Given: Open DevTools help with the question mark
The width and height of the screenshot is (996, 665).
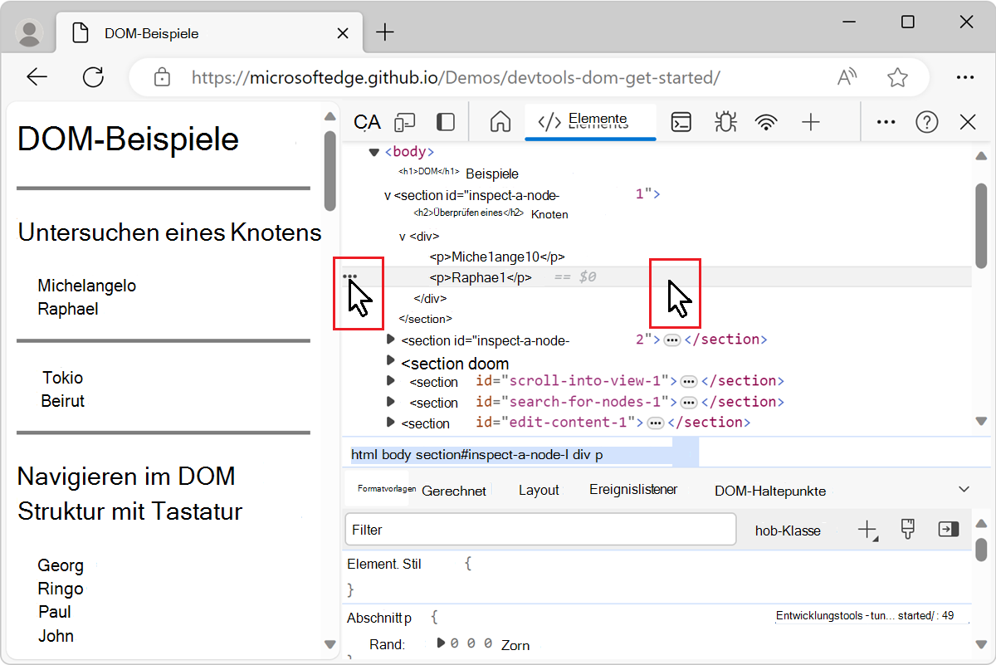Looking at the screenshot, I should [x=926, y=121].
